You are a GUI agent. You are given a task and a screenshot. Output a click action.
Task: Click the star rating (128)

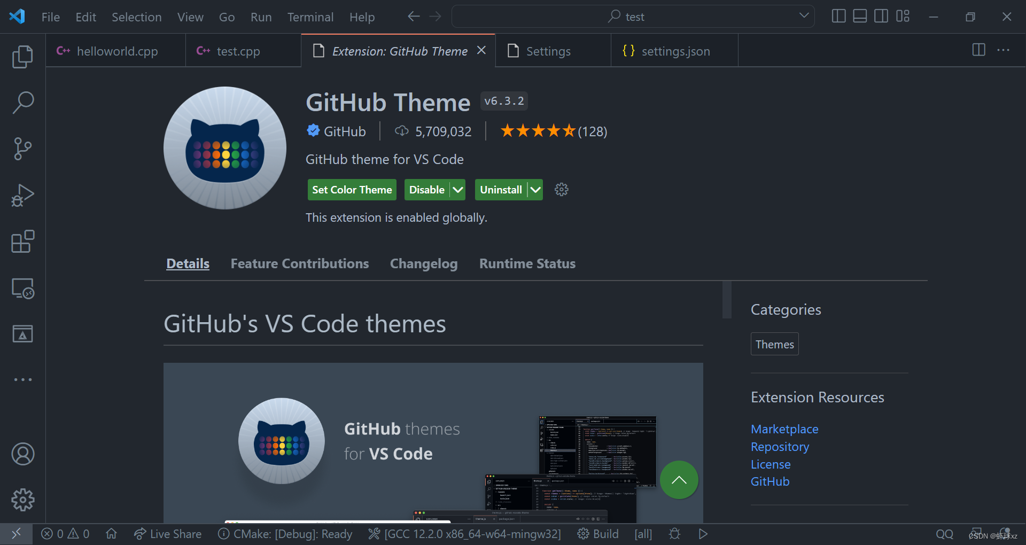click(554, 131)
